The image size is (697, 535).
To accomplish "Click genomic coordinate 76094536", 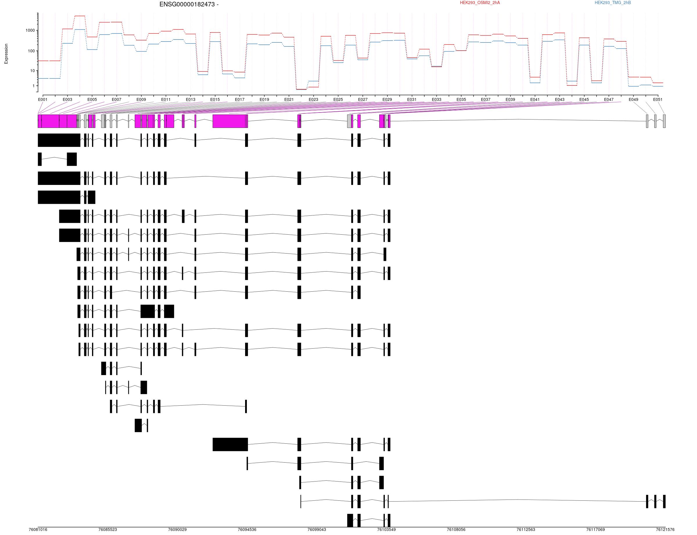I will point(247,529).
